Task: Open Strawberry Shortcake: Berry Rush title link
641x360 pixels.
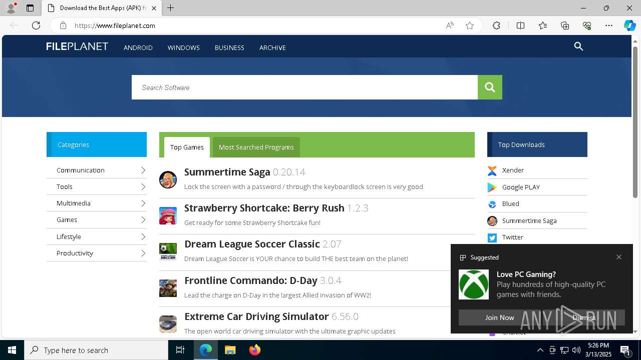Action: pyautogui.click(x=276, y=208)
